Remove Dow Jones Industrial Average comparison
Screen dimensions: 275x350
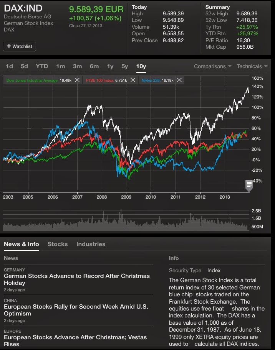click(77, 80)
